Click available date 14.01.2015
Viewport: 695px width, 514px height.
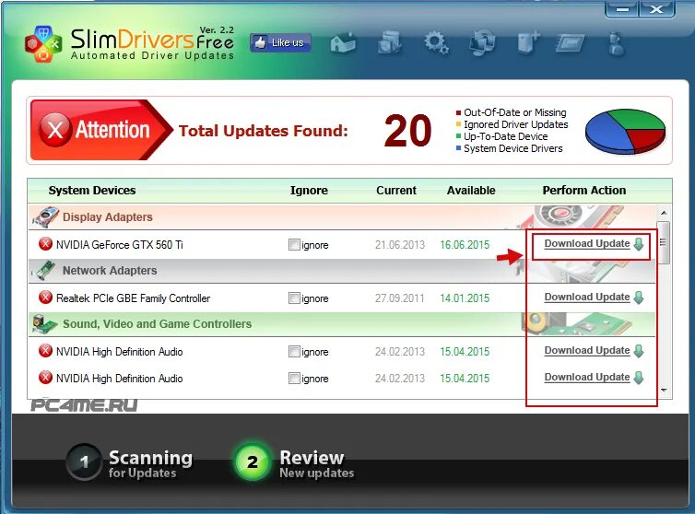tap(465, 298)
